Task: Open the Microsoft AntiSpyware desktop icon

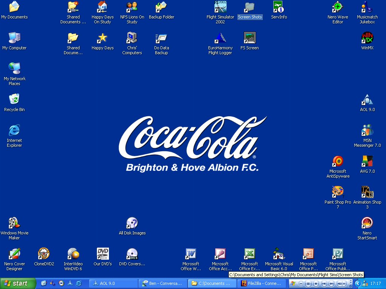Action: 338,167
